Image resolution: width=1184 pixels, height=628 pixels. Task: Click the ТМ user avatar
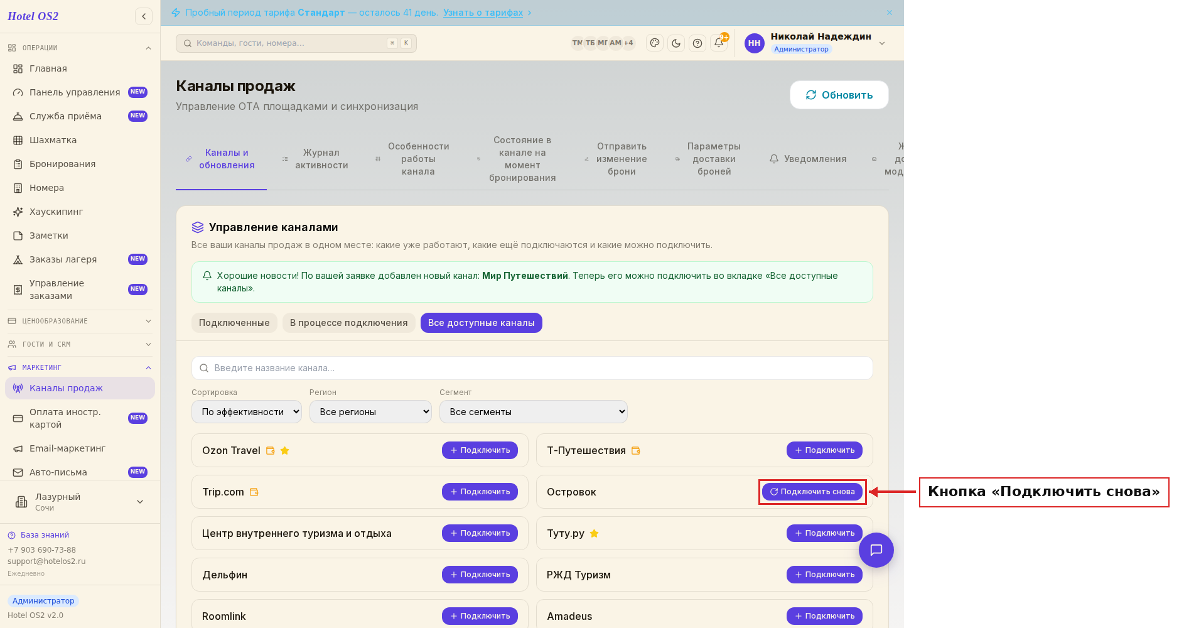coord(577,43)
